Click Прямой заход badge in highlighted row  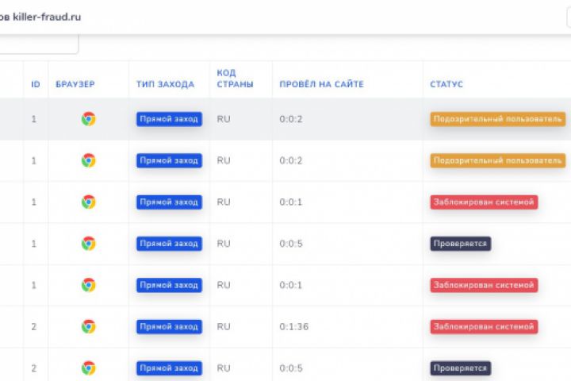pyautogui.click(x=169, y=119)
